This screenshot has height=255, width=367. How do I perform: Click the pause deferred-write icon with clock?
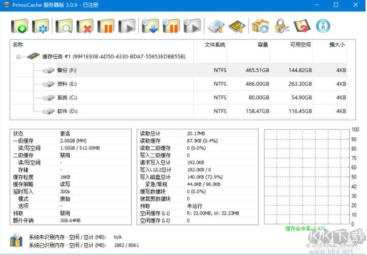click(171, 26)
